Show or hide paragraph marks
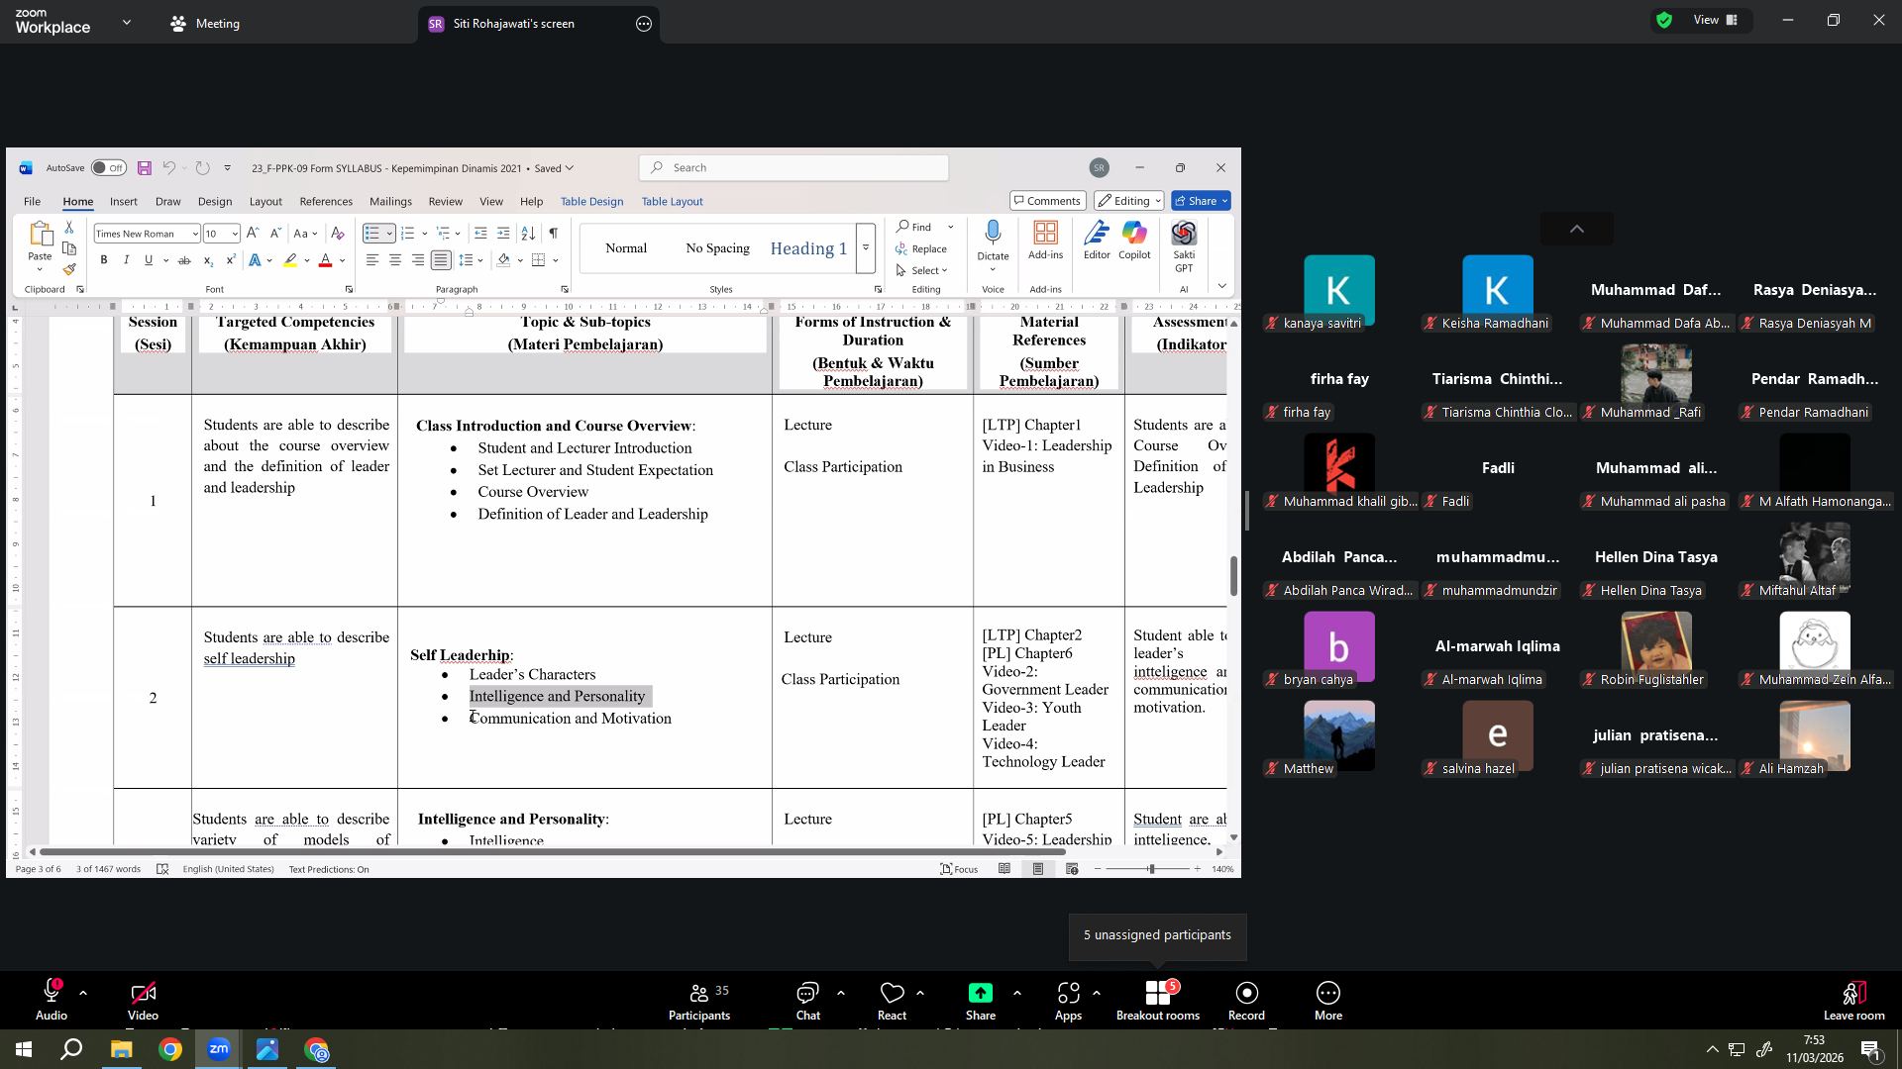1902x1069 pixels. pos(553,234)
